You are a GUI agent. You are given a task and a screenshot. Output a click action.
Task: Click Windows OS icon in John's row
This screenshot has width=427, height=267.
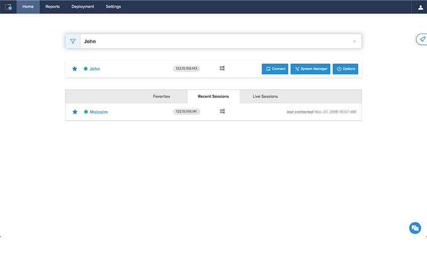tap(222, 68)
